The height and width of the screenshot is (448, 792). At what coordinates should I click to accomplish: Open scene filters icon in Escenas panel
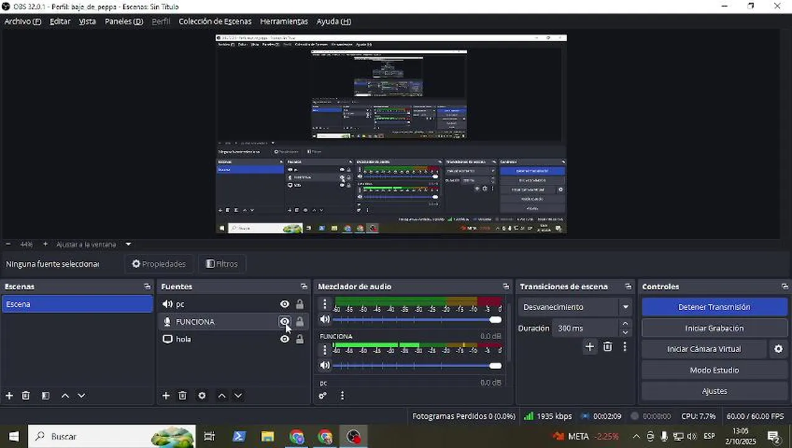pyautogui.click(x=45, y=396)
